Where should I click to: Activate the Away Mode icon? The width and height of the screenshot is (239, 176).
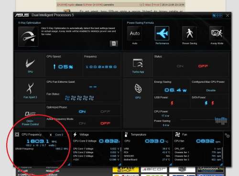(x=217, y=33)
